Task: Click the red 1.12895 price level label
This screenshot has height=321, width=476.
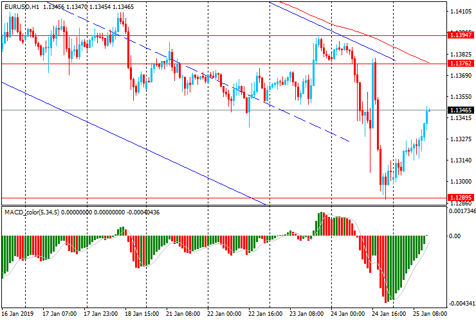Action: click(461, 198)
